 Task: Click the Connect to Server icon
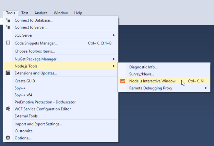(8, 27)
